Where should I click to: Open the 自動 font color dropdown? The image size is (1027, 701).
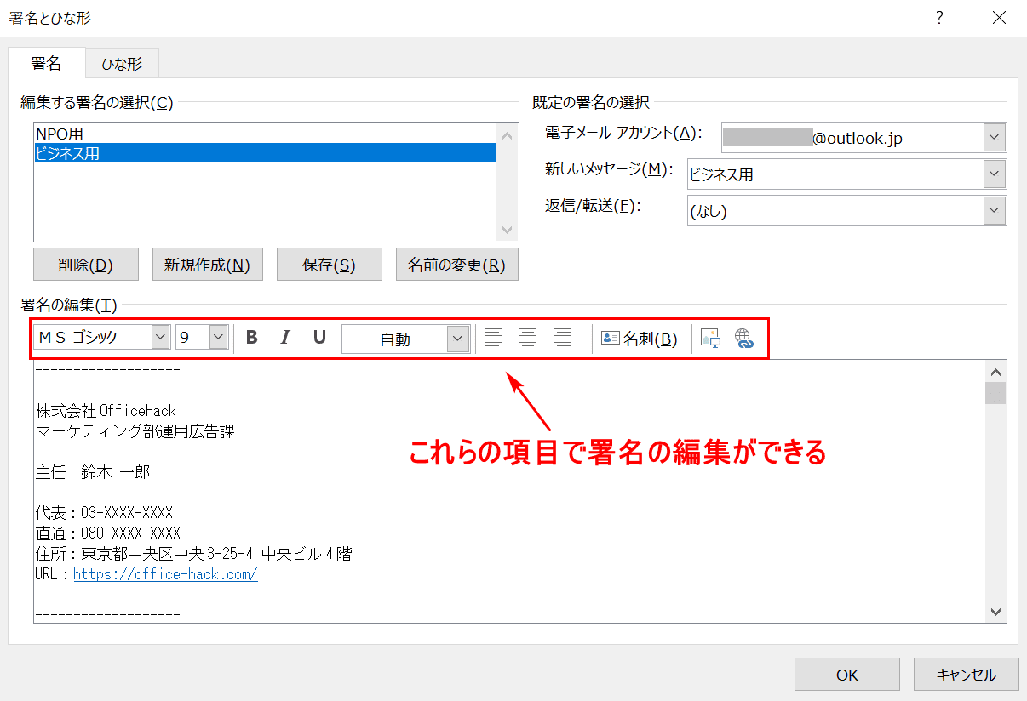458,339
